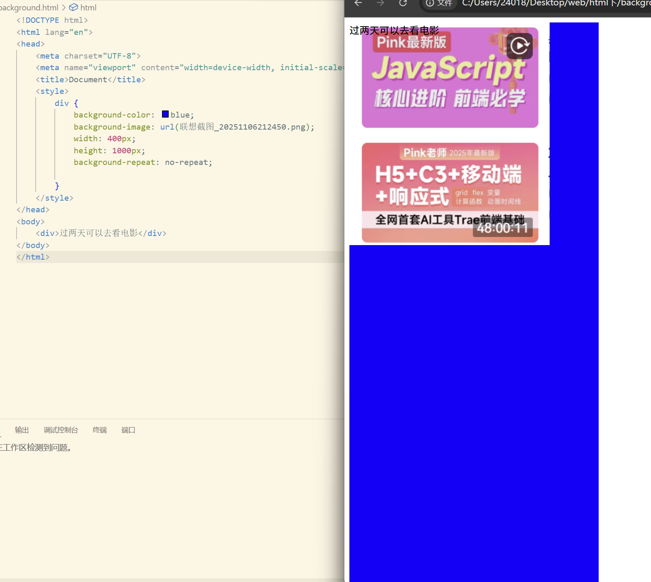Place cursor on html lang="en" line
The width and height of the screenshot is (651, 582).
(54, 32)
